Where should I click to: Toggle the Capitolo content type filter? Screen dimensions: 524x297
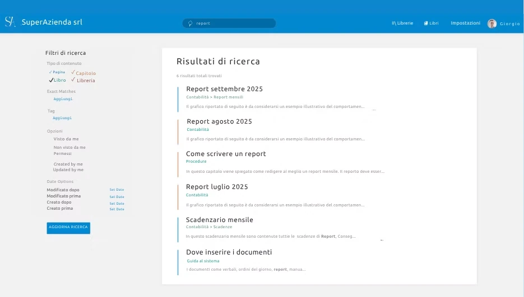pyautogui.click(x=84, y=73)
